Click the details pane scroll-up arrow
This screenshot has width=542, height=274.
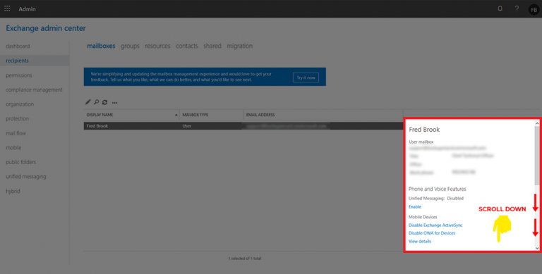point(537,123)
